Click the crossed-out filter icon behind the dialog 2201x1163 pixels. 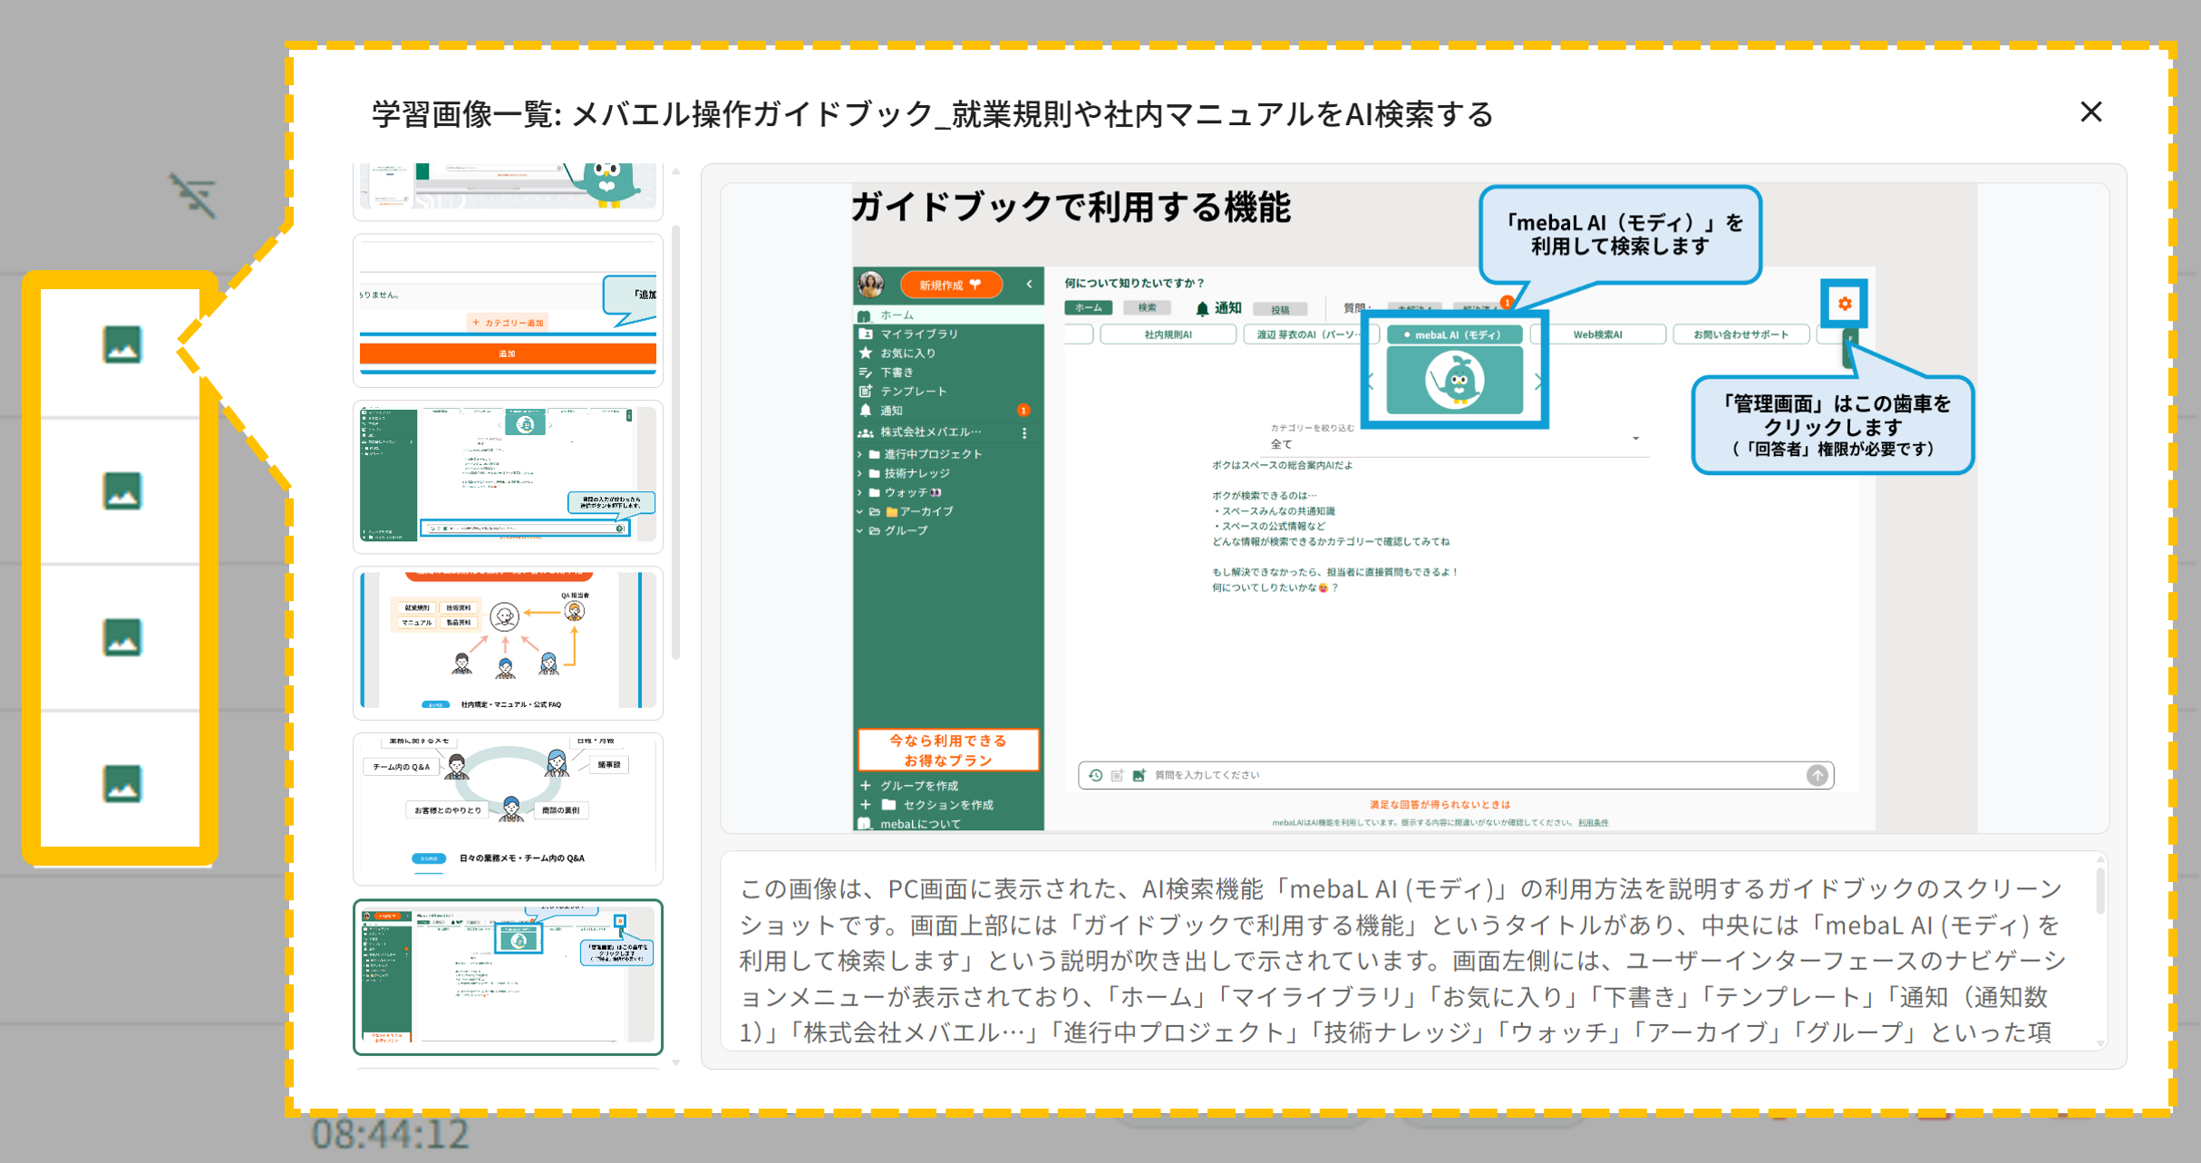click(x=193, y=194)
